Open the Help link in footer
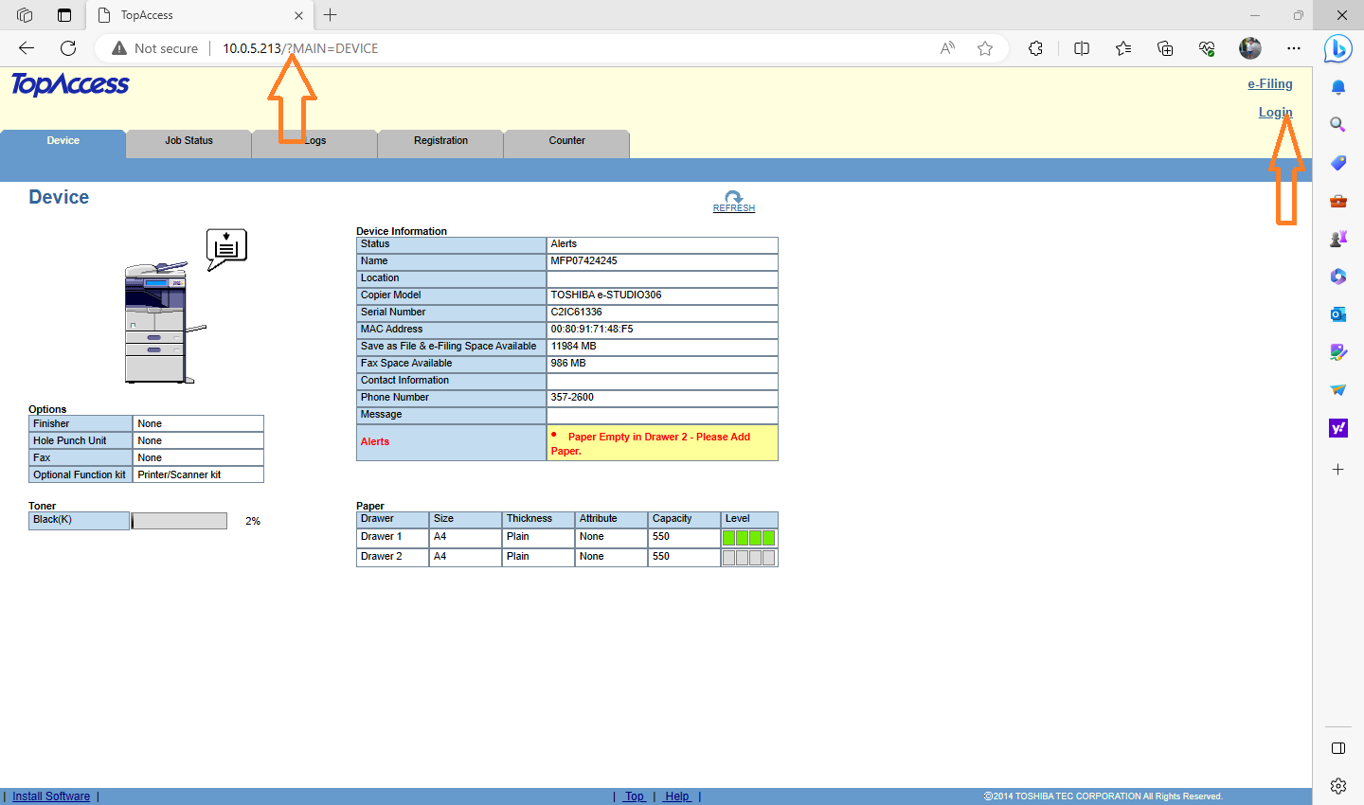This screenshot has width=1364, height=805. [676, 796]
